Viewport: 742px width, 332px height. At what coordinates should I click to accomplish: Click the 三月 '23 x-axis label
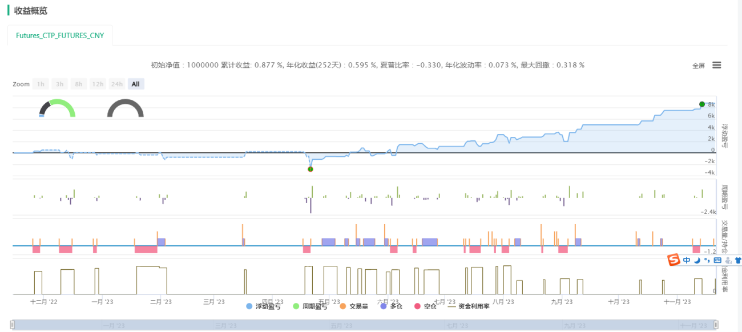215,301
